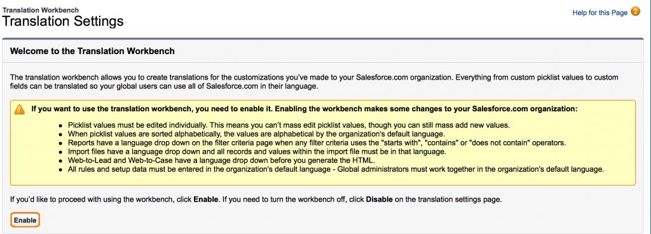Open the Help for this Page link

point(600,13)
